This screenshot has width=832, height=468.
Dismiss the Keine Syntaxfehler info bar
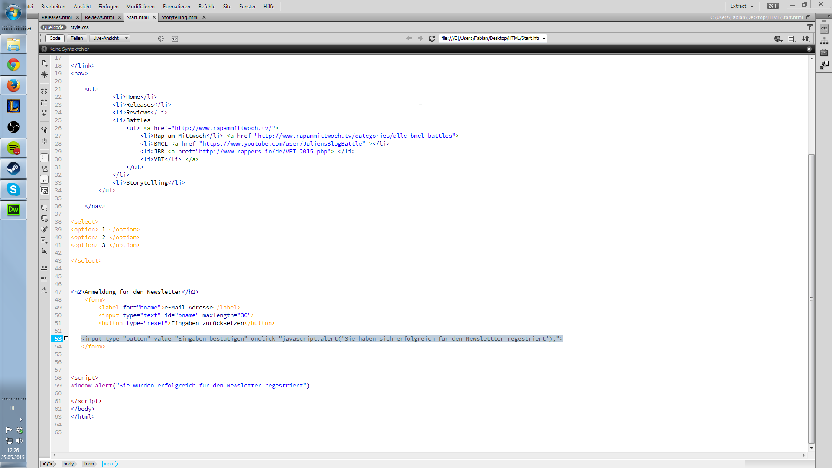[x=809, y=49]
